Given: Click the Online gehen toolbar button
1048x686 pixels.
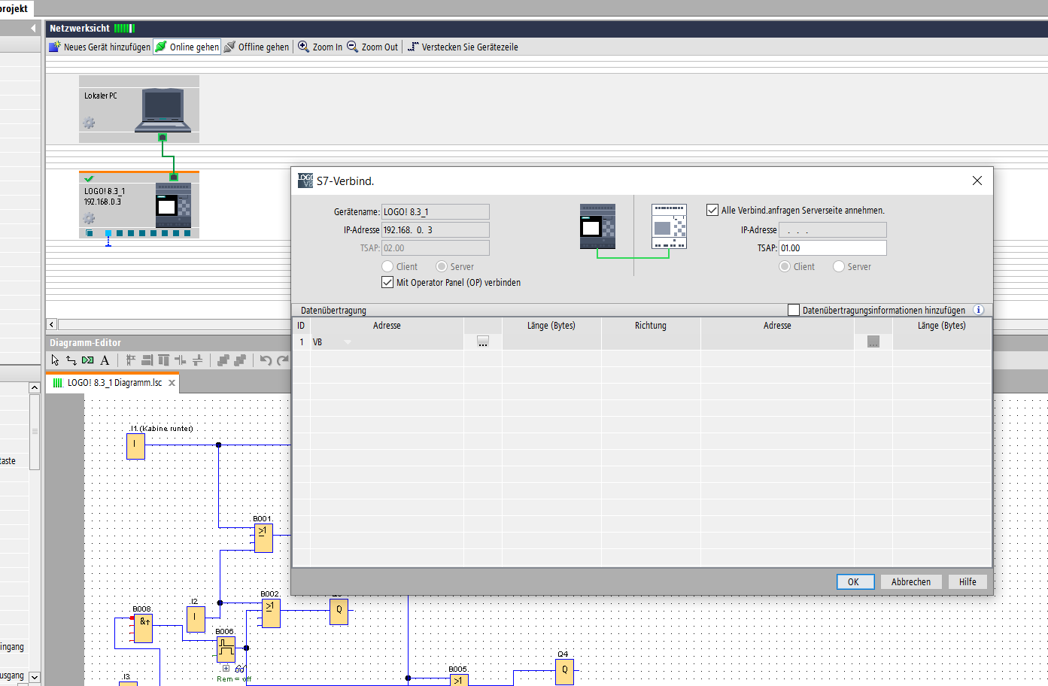Looking at the screenshot, I should point(187,47).
